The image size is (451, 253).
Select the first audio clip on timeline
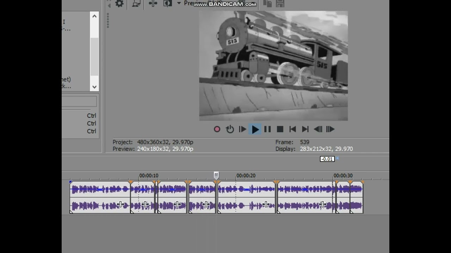(x=100, y=197)
